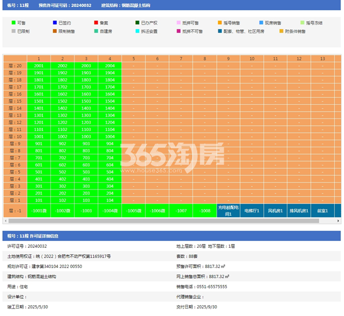Click column header 13
The width and height of the screenshot is (344, 316).
click(322, 59)
